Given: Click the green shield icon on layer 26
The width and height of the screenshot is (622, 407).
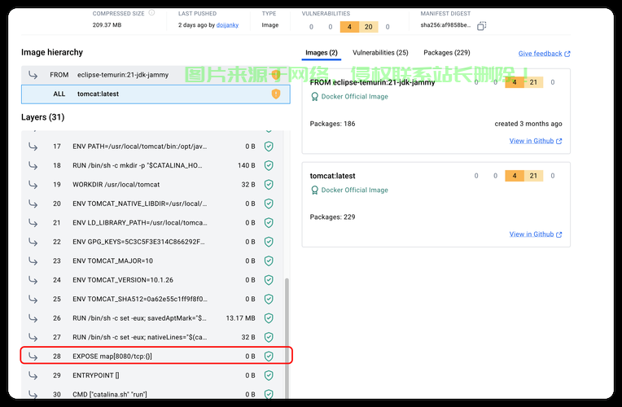Looking at the screenshot, I should coord(268,317).
